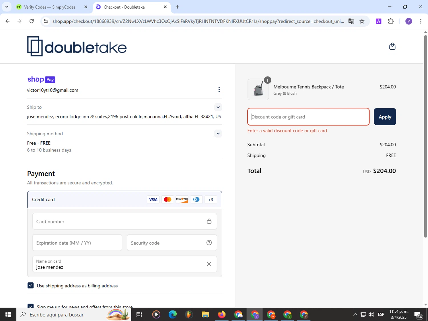Click the USD $204.00 total amount

(x=379, y=171)
